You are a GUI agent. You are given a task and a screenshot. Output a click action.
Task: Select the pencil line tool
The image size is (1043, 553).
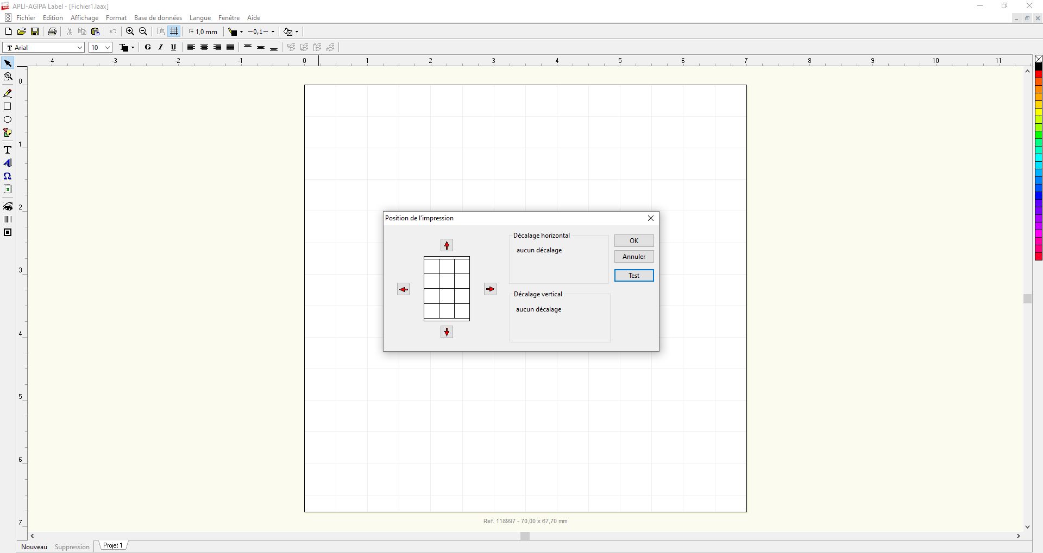pos(8,93)
